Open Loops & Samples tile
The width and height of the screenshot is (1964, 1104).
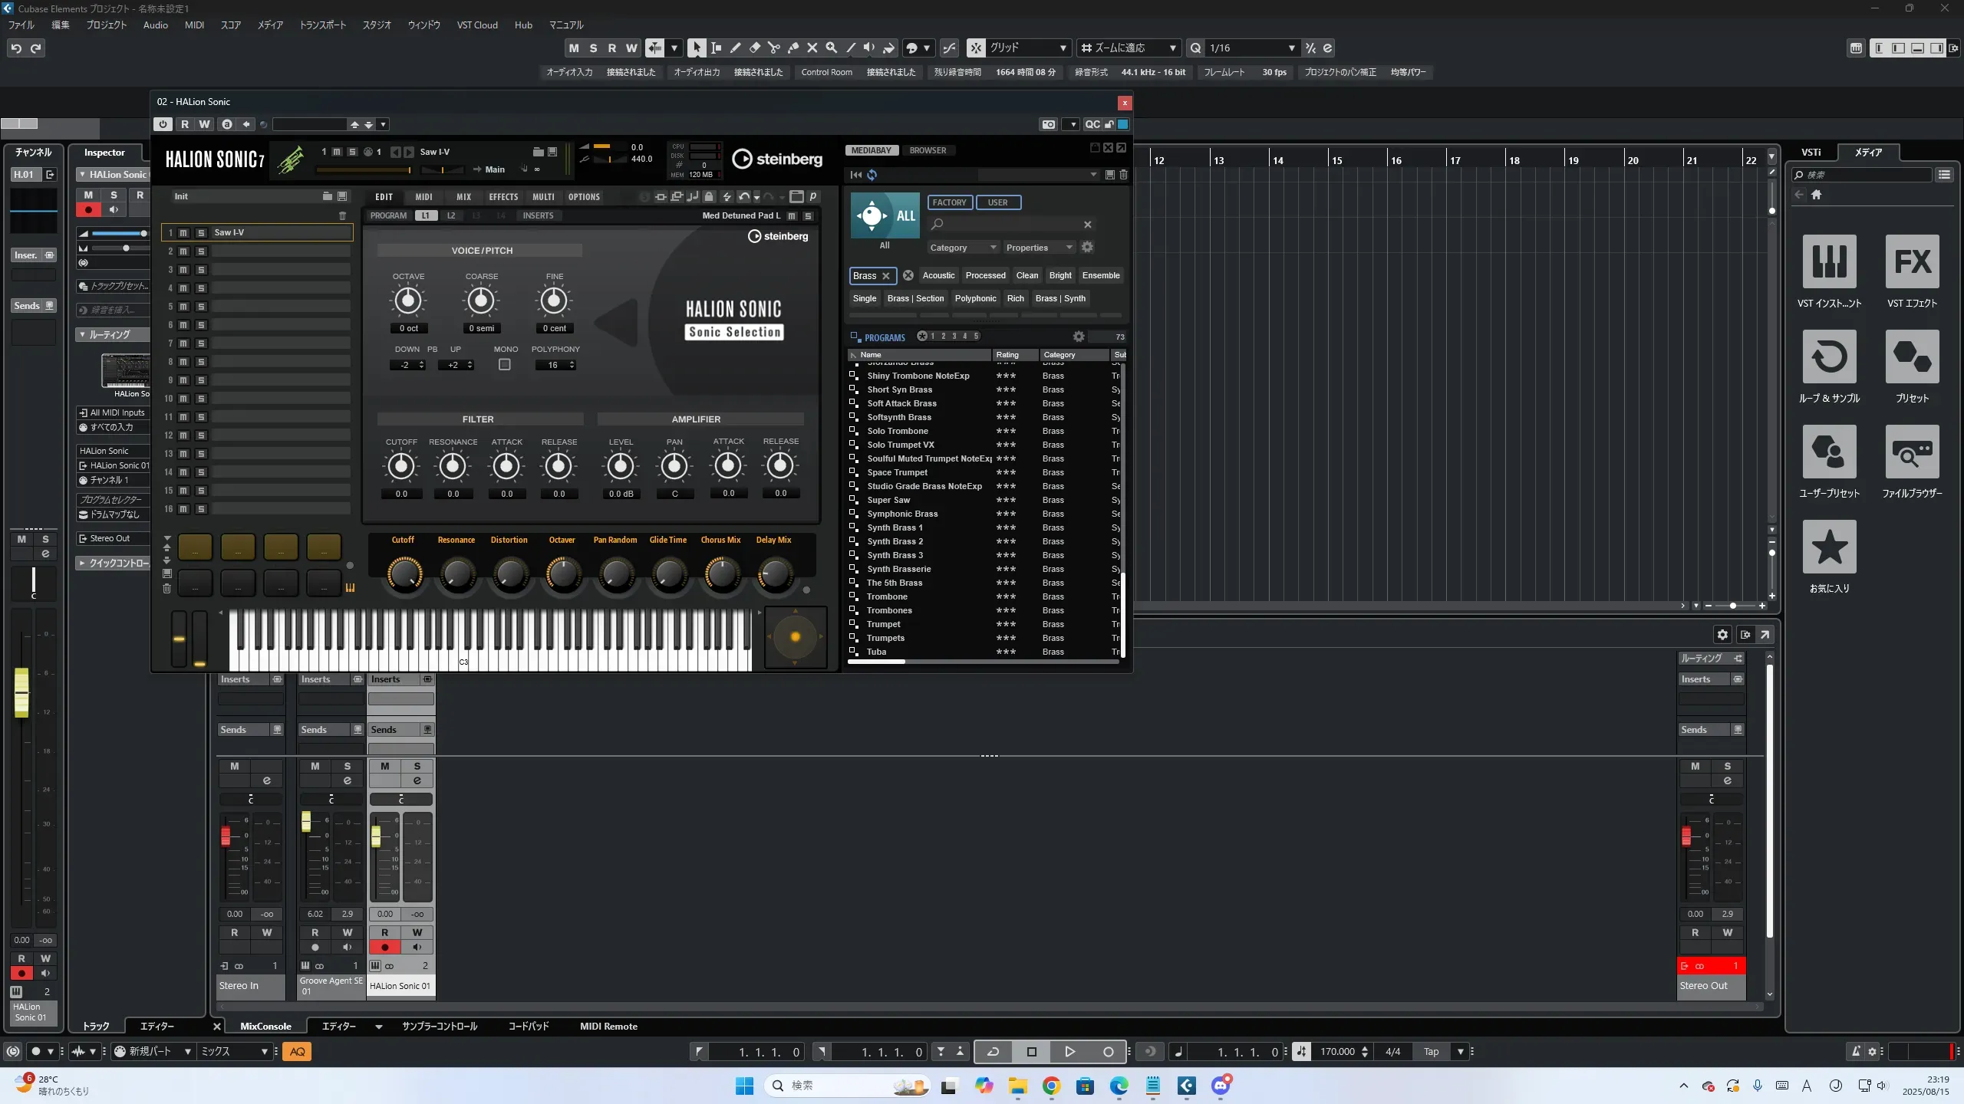tap(1829, 357)
